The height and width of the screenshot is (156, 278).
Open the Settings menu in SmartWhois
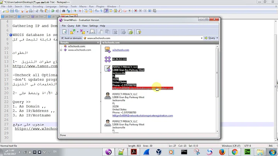[x=93, y=26]
